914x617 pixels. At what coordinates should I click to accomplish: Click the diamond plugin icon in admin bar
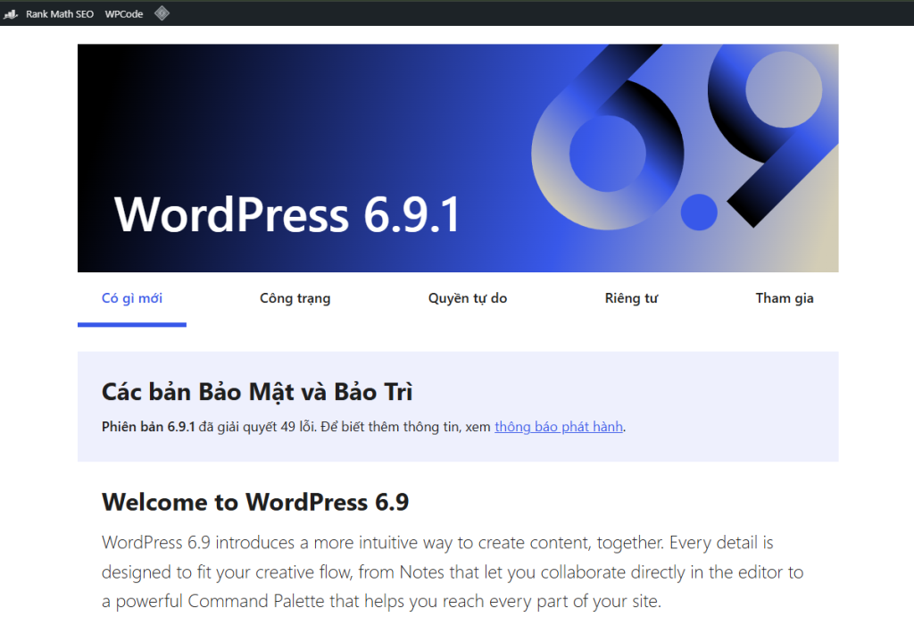pos(162,13)
